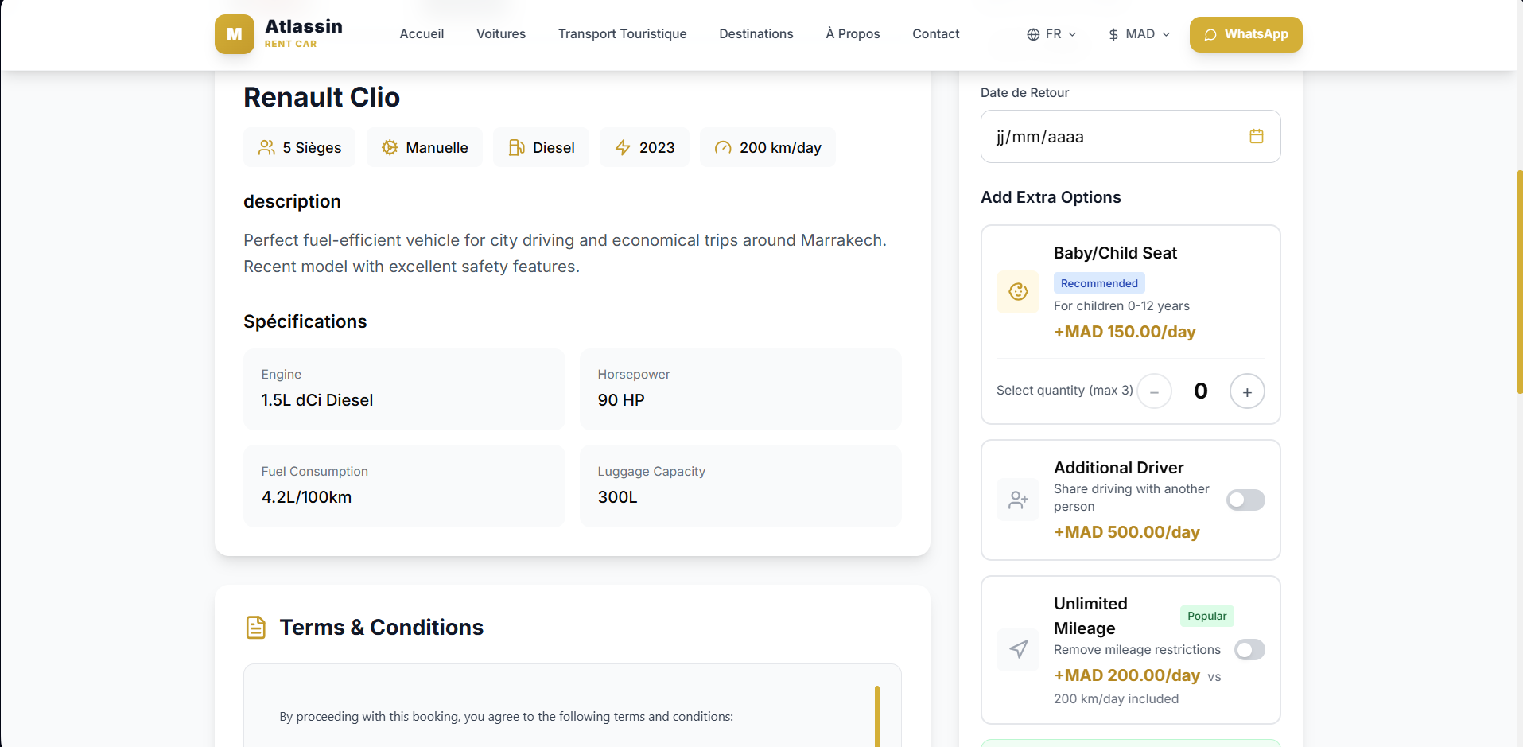Screen dimensions: 1523x747
Task: Open the calendar picker icon for return date
Action: (1257, 136)
